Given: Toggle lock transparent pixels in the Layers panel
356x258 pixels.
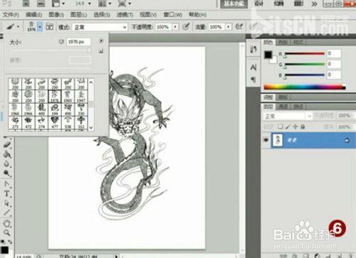Looking at the screenshot, I should click(x=281, y=127).
